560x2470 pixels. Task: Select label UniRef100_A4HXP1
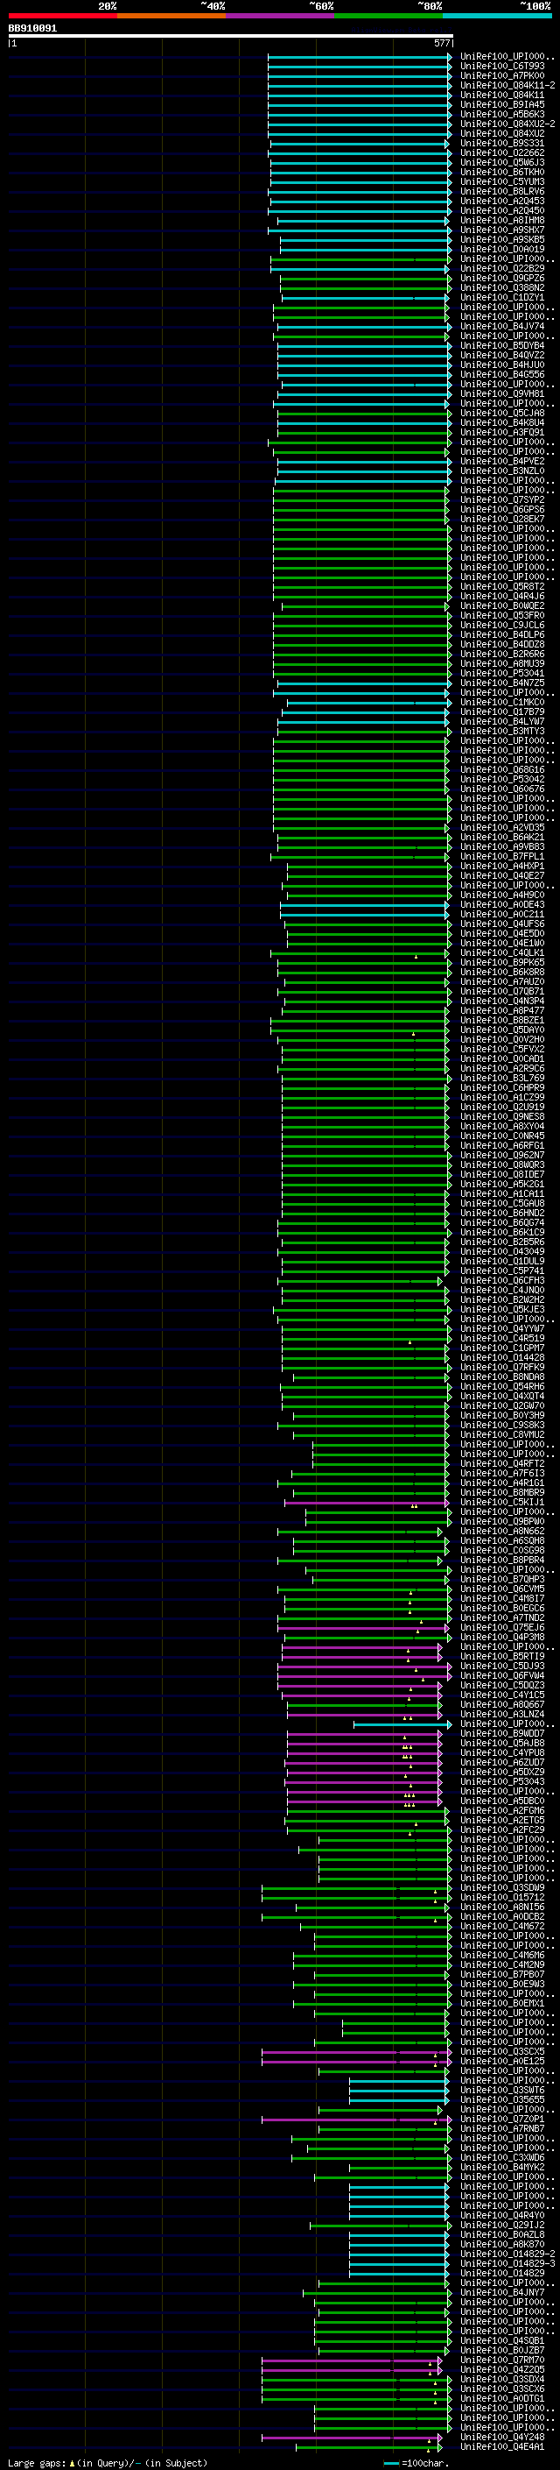coord(502,866)
